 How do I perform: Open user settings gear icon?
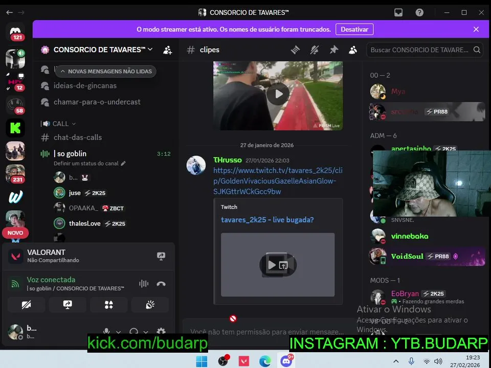tap(161, 331)
